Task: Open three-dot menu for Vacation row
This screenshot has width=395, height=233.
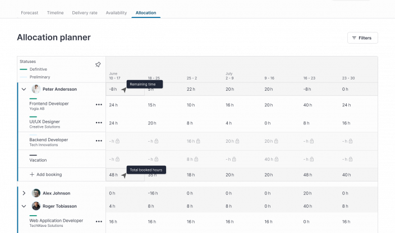Action: click(x=99, y=159)
